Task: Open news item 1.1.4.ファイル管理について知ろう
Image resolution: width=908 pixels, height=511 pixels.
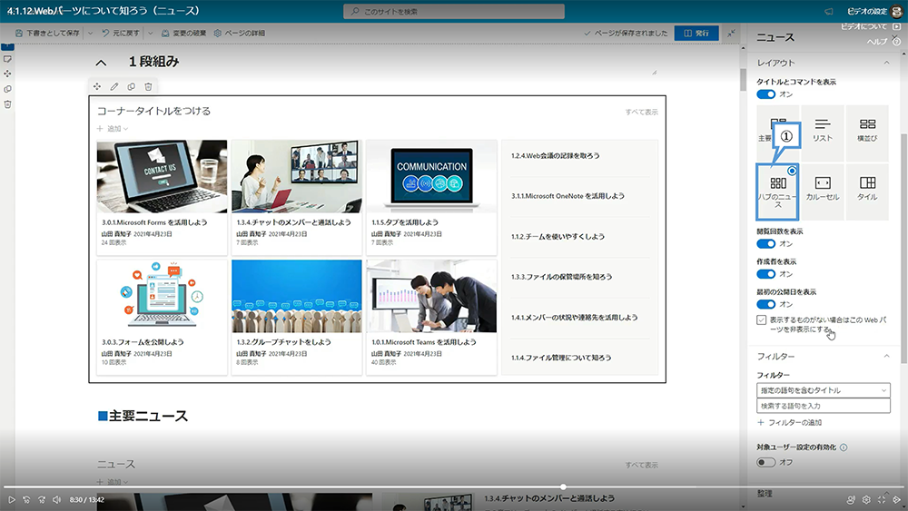Action: (x=560, y=358)
